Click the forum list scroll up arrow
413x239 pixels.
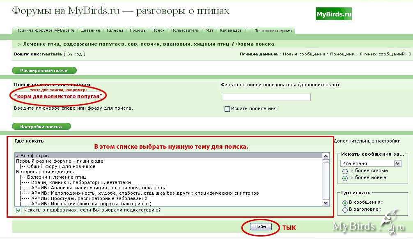[326, 156]
